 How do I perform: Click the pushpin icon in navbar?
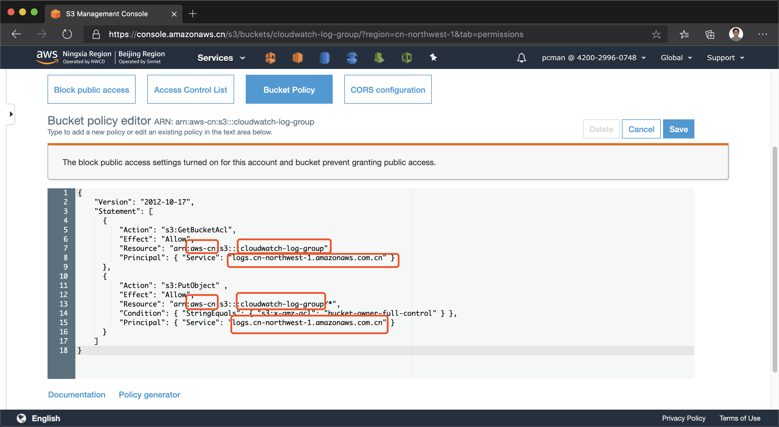[x=433, y=57]
